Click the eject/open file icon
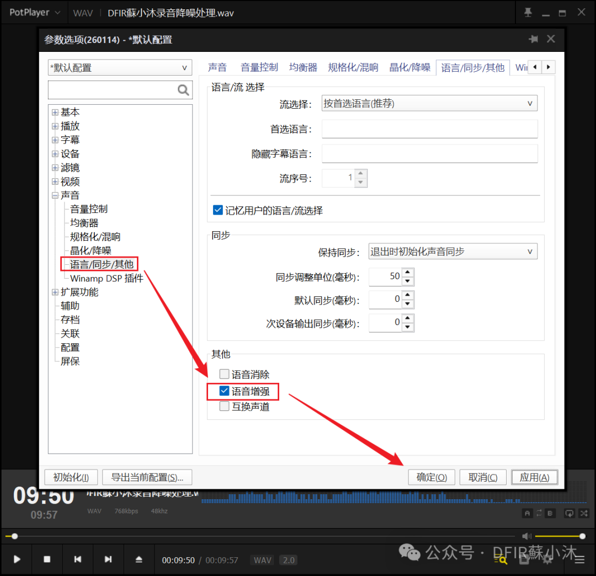Viewport: 596px width, 576px height. click(x=139, y=559)
